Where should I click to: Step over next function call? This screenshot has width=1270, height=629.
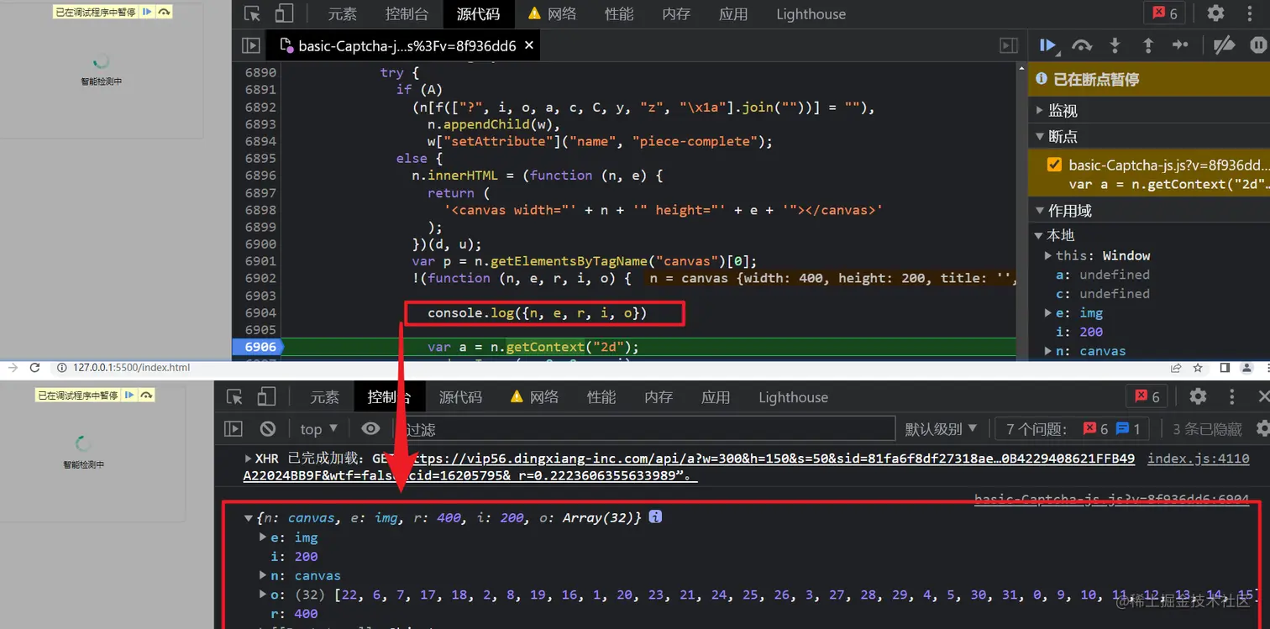click(1082, 45)
